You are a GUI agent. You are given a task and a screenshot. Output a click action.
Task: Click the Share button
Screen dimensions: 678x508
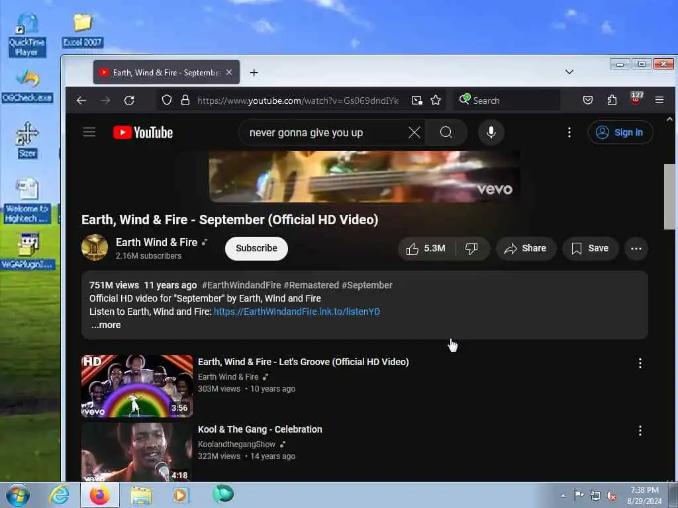click(525, 249)
